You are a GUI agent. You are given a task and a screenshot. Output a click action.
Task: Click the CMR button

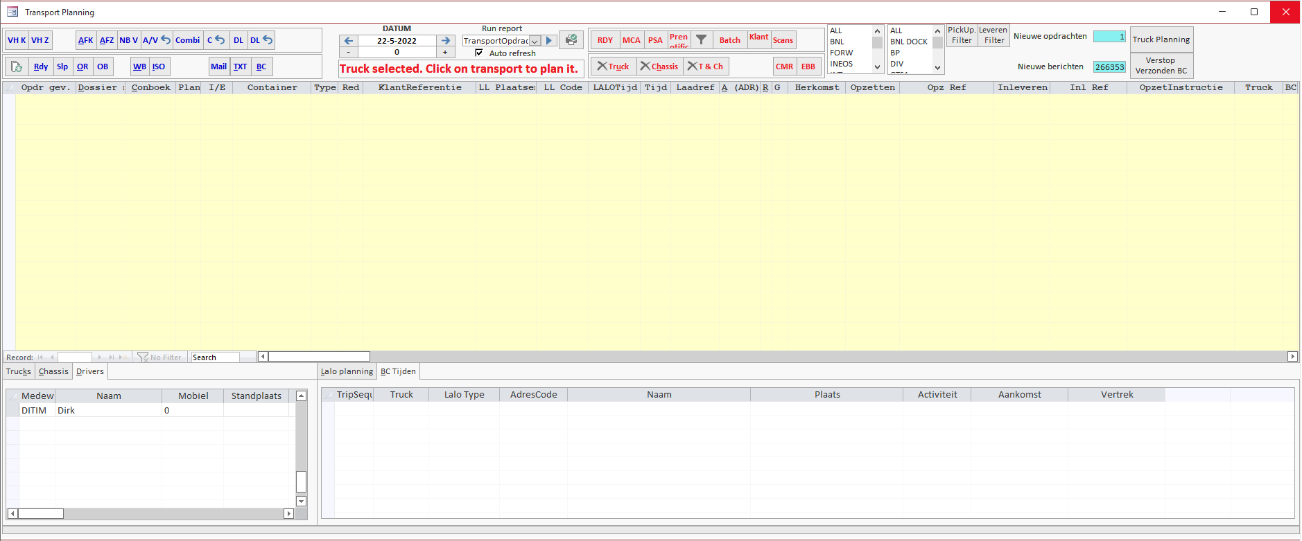coord(785,66)
